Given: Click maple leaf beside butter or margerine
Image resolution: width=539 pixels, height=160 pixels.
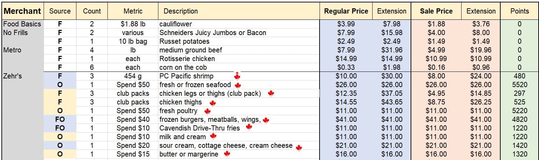Looking at the screenshot, I should coord(227,153).
